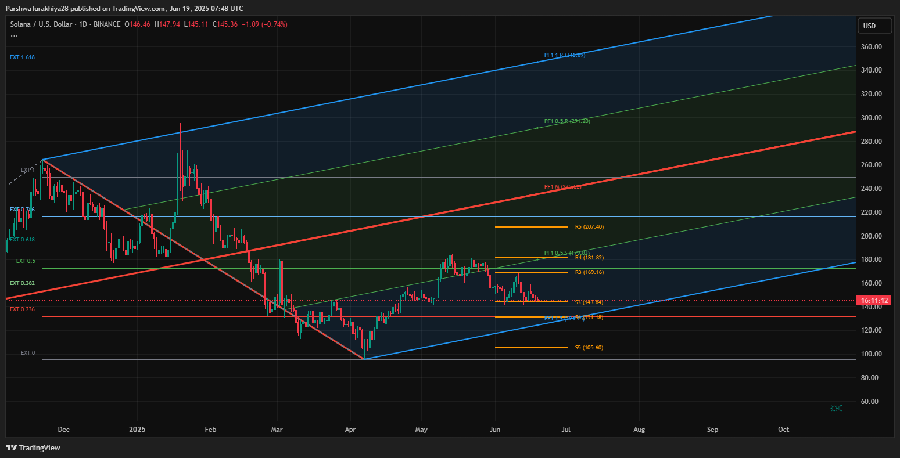
Task: Click the red countdown price label 16:11:12
Action: pos(874,301)
